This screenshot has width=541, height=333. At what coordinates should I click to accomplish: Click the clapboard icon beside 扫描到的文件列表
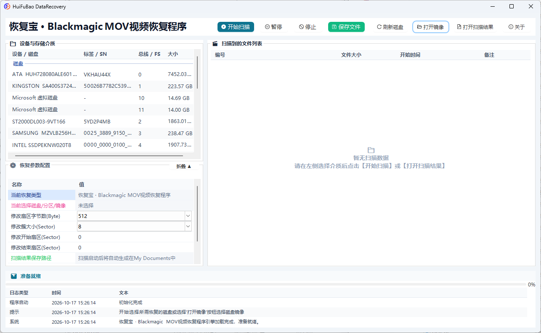215,43
